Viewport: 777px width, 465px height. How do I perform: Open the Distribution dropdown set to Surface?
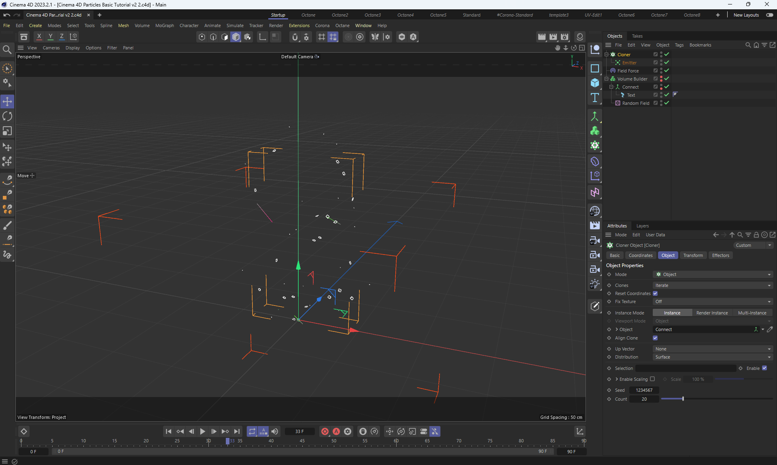[712, 357]
